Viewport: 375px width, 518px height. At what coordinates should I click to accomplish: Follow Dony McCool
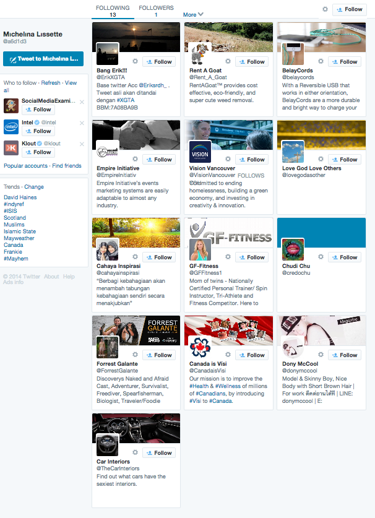(x=345, y=355)
